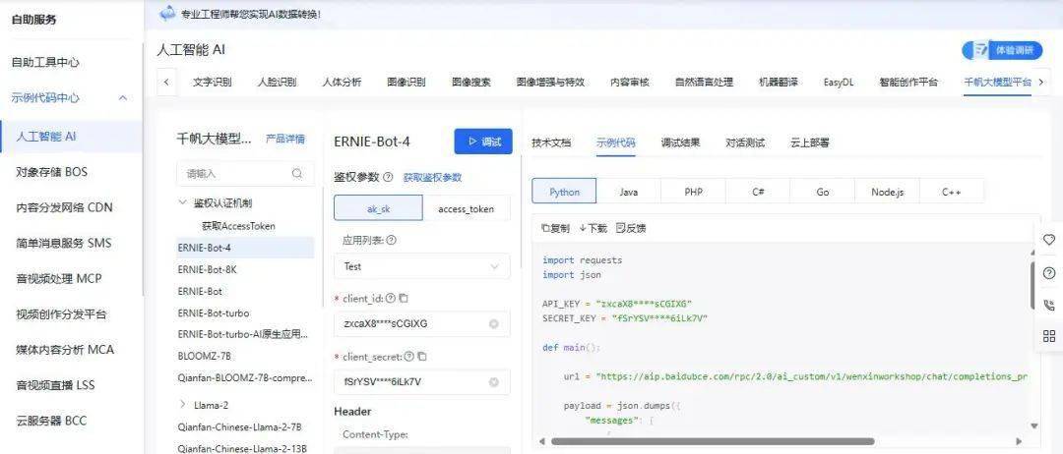Open 人脸识别 category tab
Image resolution: width=1063 pixels, height=454 pixels.
277,83
